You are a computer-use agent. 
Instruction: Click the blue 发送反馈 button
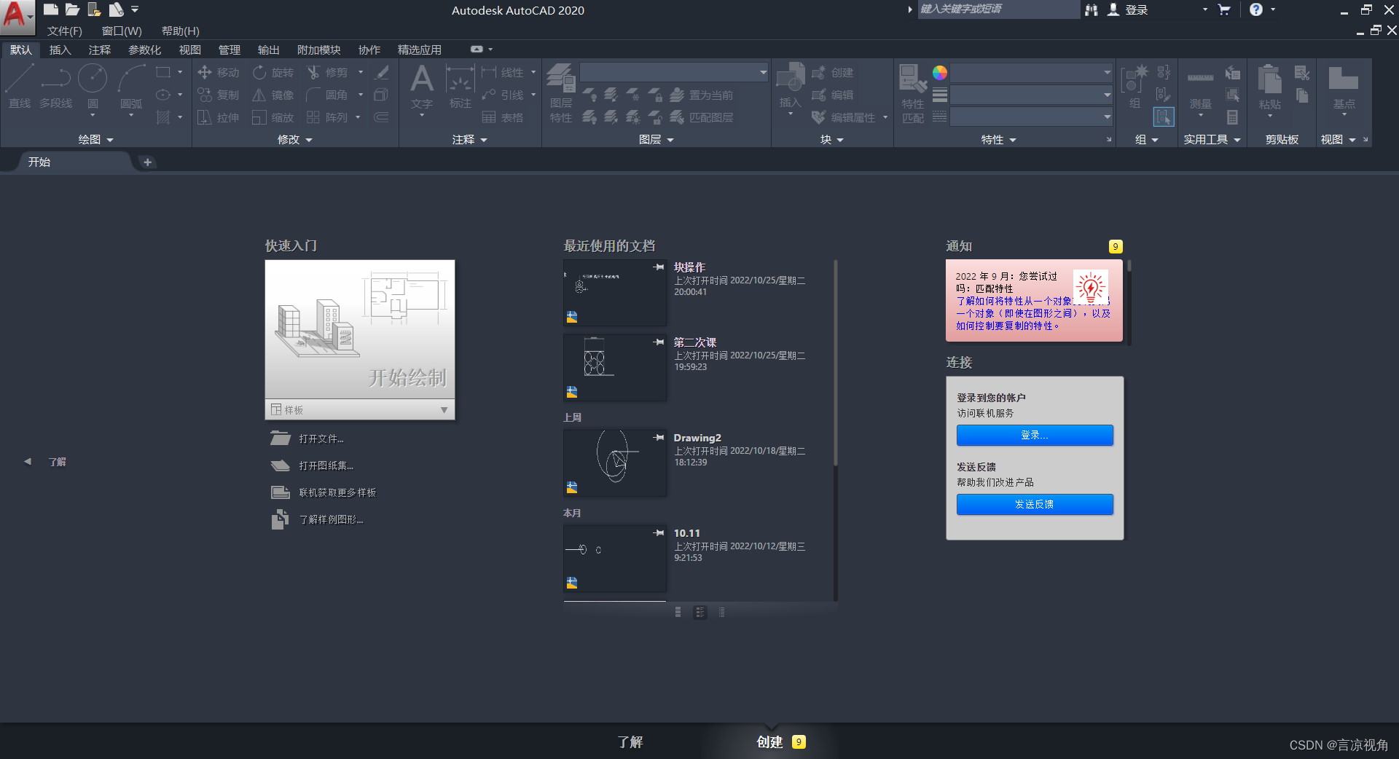1035,504
